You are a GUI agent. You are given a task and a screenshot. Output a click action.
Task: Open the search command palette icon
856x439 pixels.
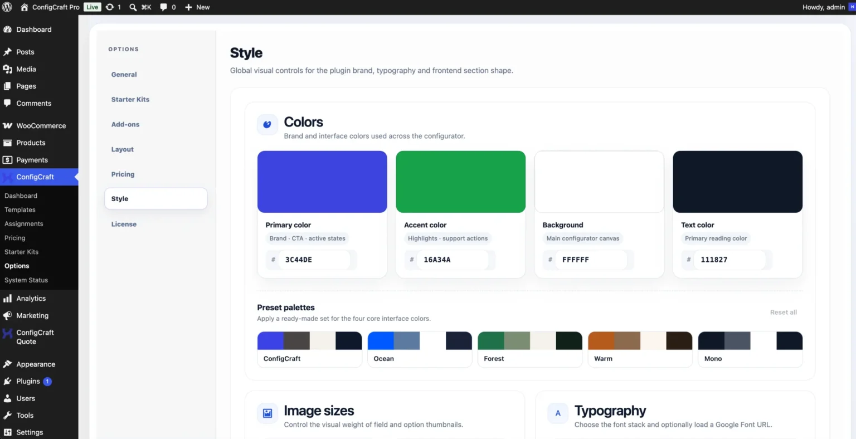pyautogui.click(x=133, y=7)
